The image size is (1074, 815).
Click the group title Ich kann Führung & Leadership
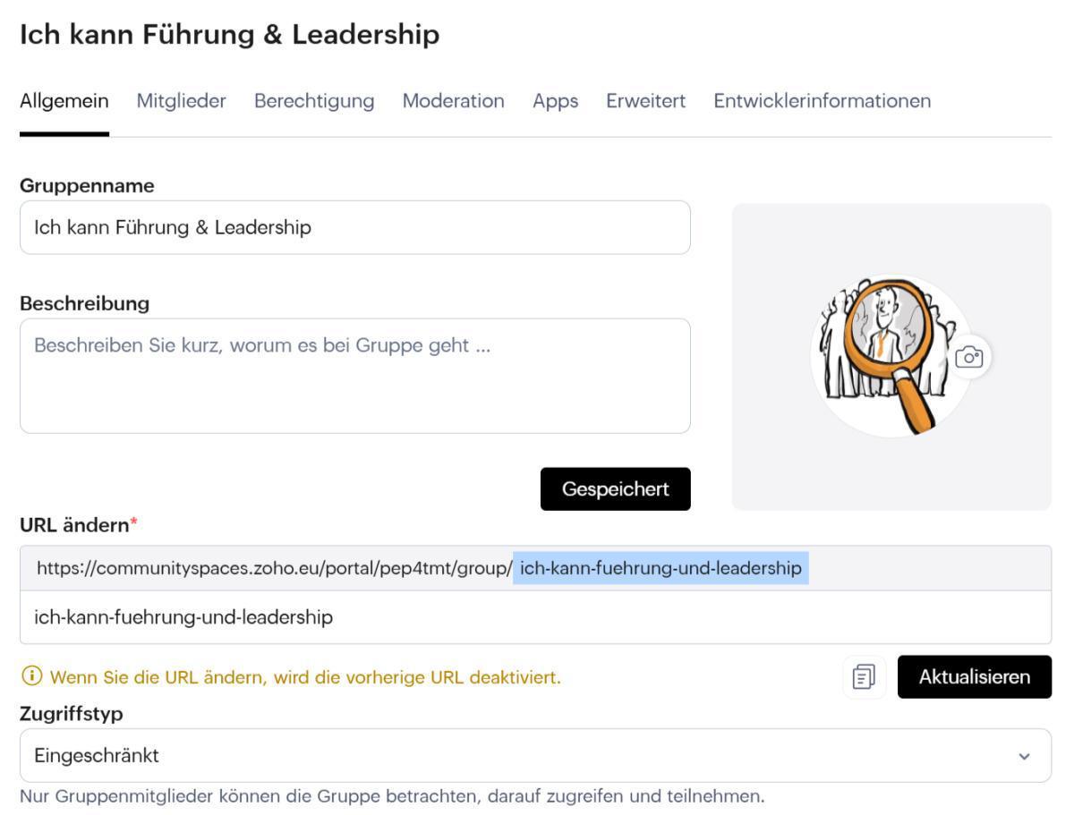tap(230, 34)
